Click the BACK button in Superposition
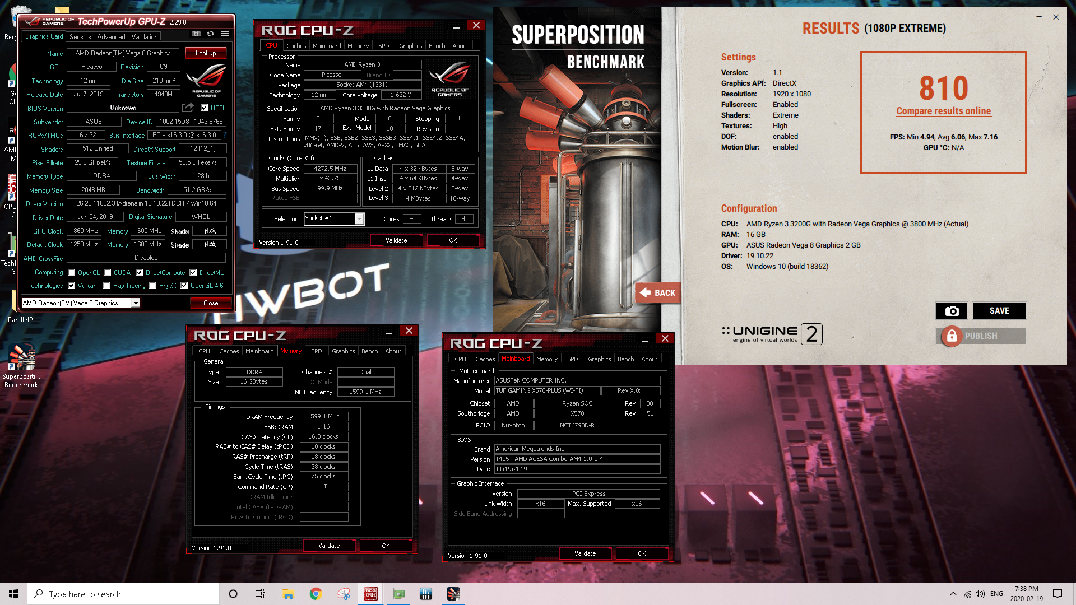Screen dimensions: 1076x605 click(x=658, y=292)
